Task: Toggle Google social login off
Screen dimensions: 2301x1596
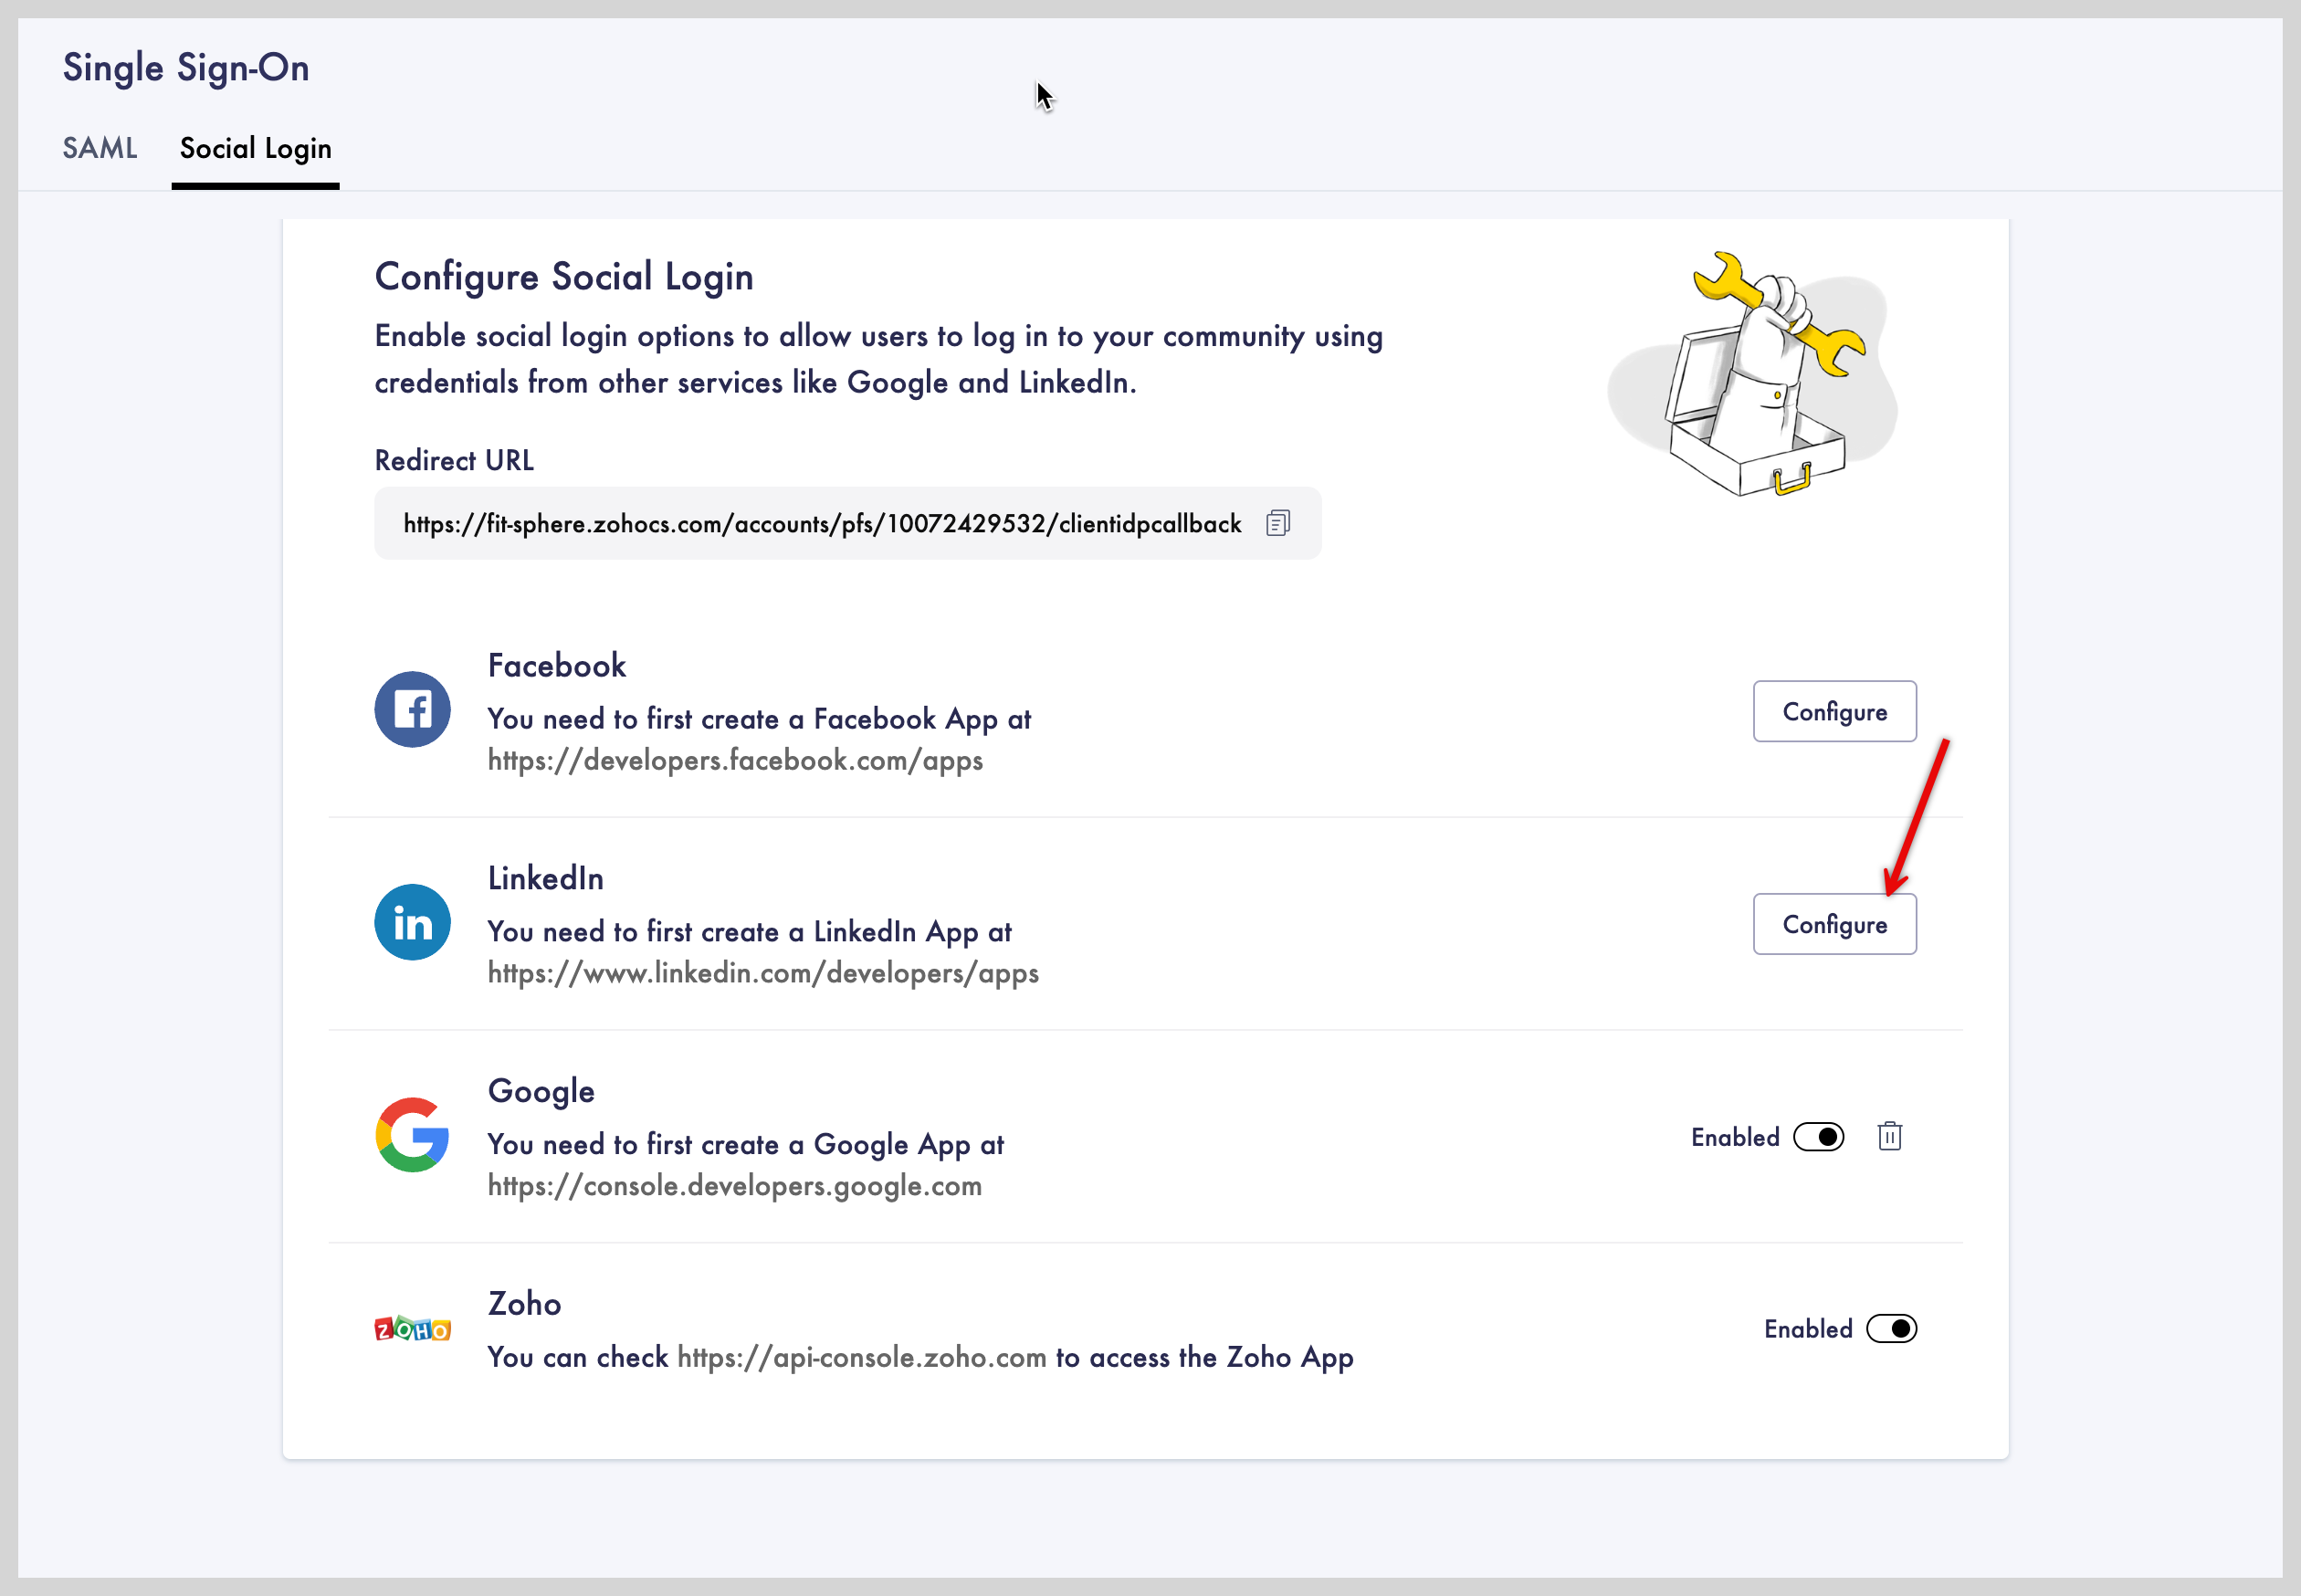Action: coord(1818,1137)
